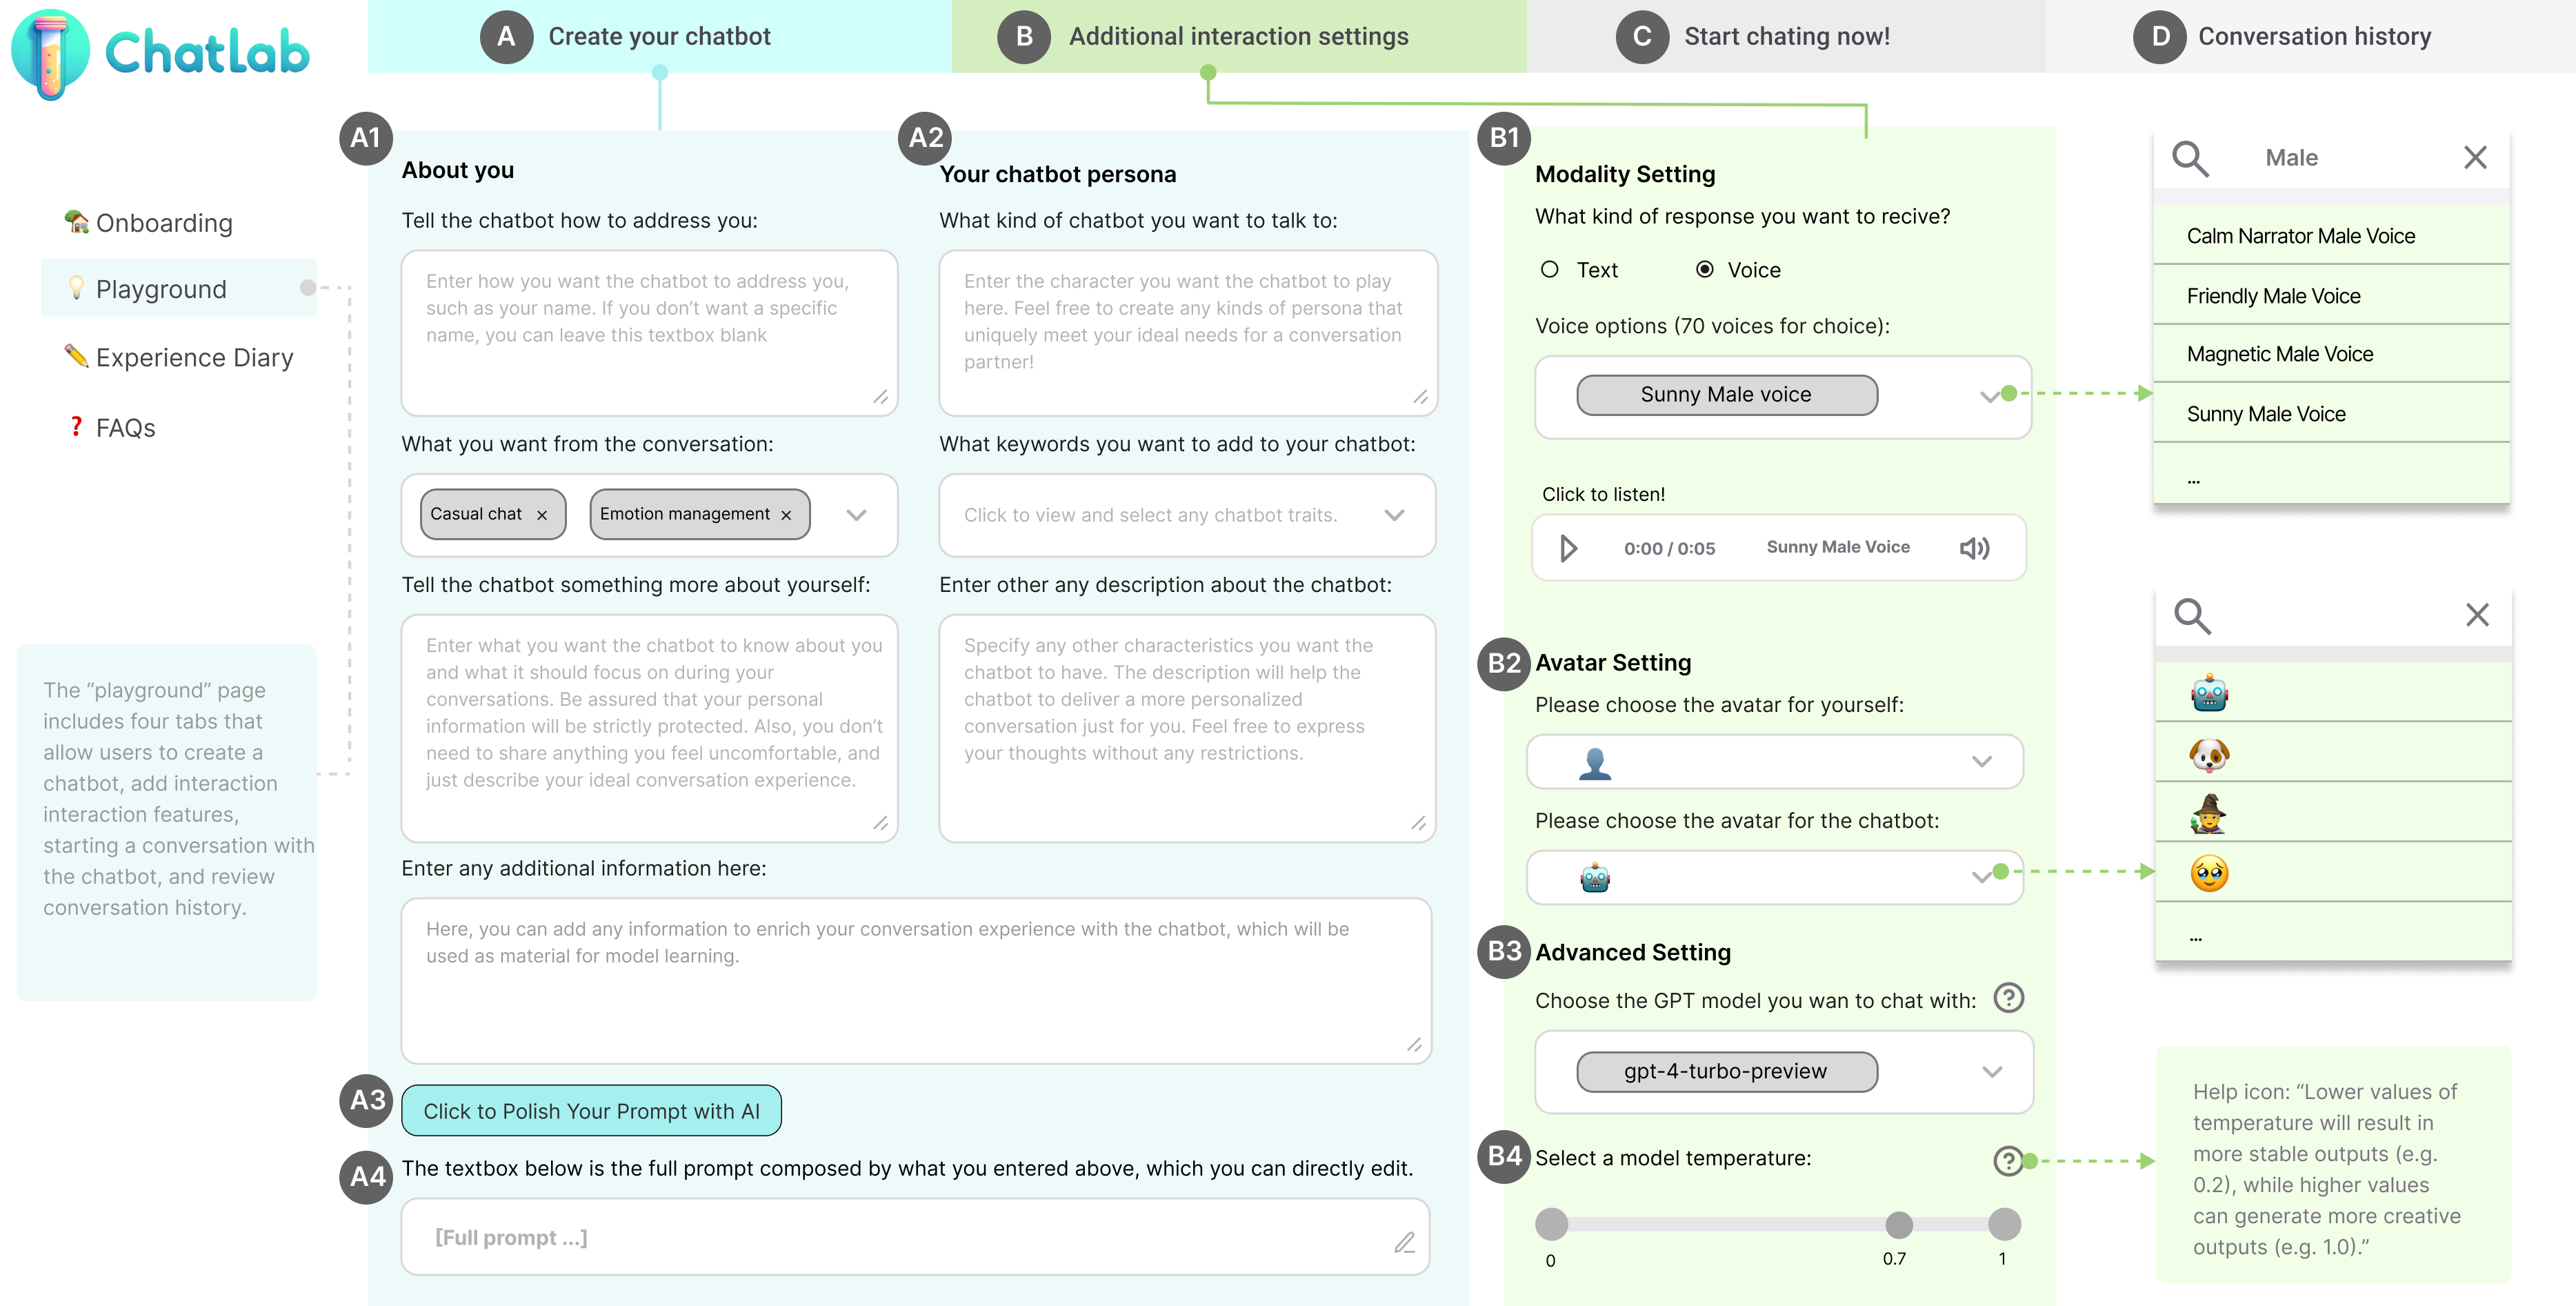Screen dimensions: 2576x1306
Task: Click the search icon in the voice list
Action: [x=2190, y=158]
